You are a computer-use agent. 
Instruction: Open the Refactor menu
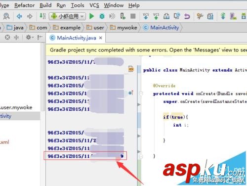point(24,5)
